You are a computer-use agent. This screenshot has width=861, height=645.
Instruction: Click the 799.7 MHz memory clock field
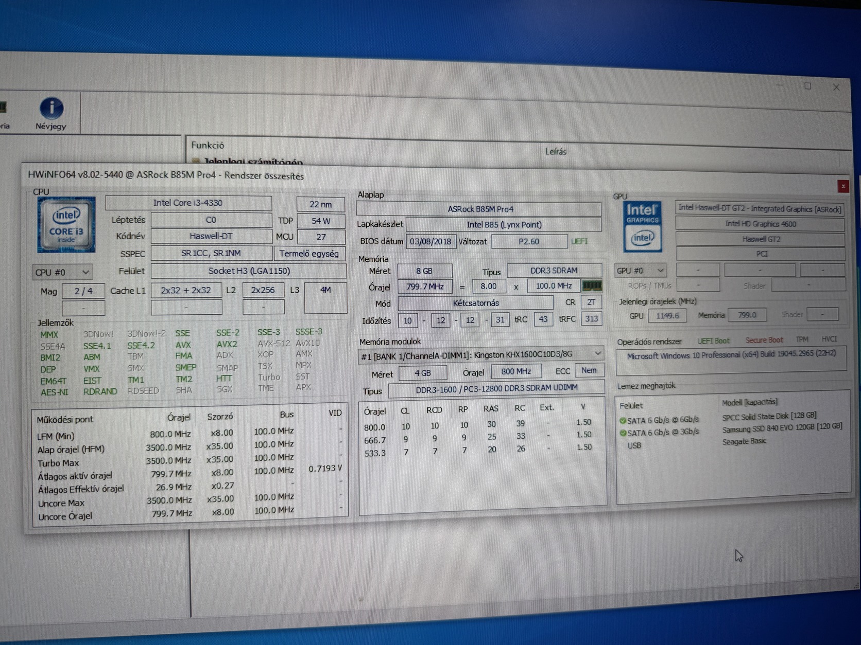pyautogui.click(x=425, y=286)
